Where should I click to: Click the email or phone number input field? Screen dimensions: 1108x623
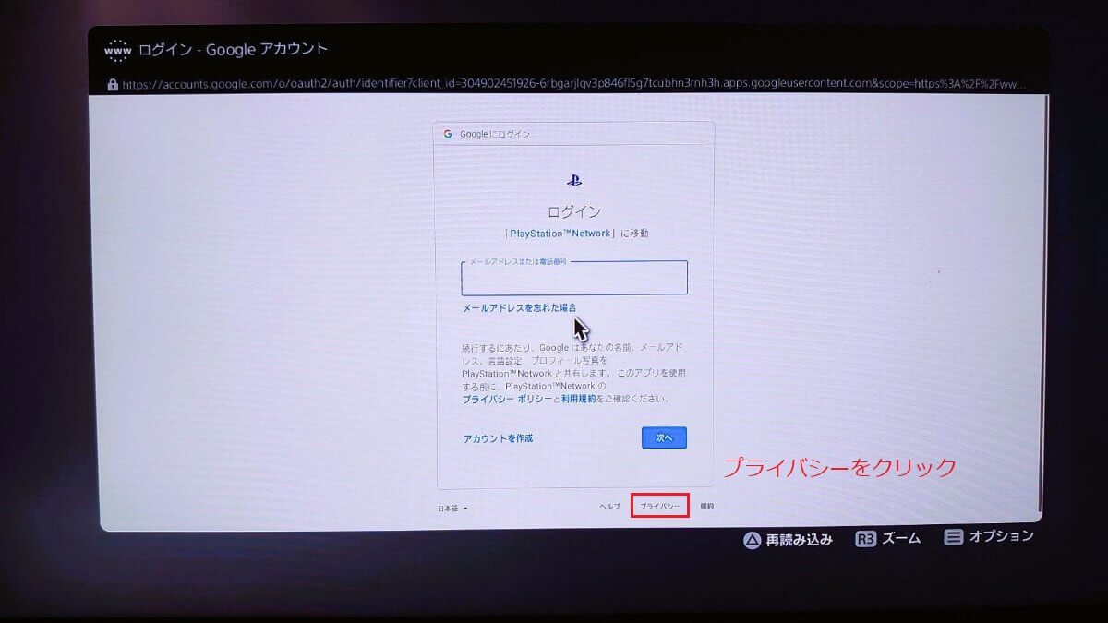(574, 278)
